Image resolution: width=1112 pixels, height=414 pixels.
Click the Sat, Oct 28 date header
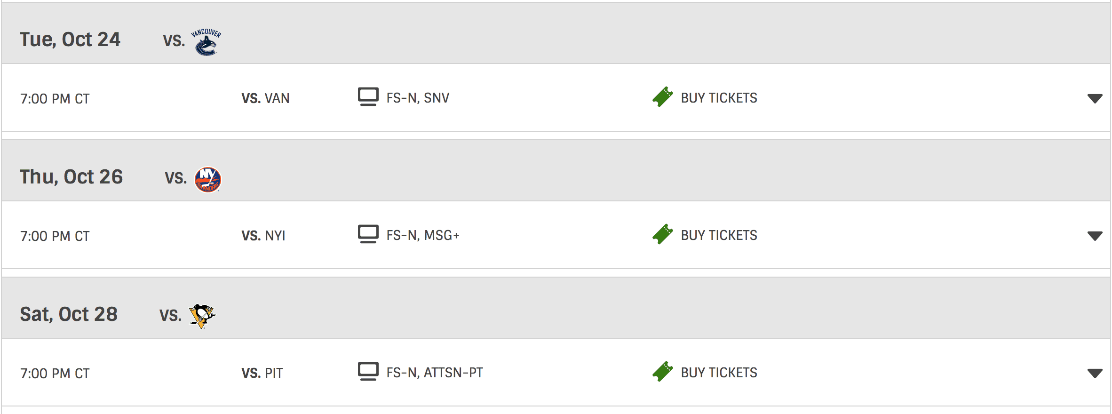(x=69, y=314)
